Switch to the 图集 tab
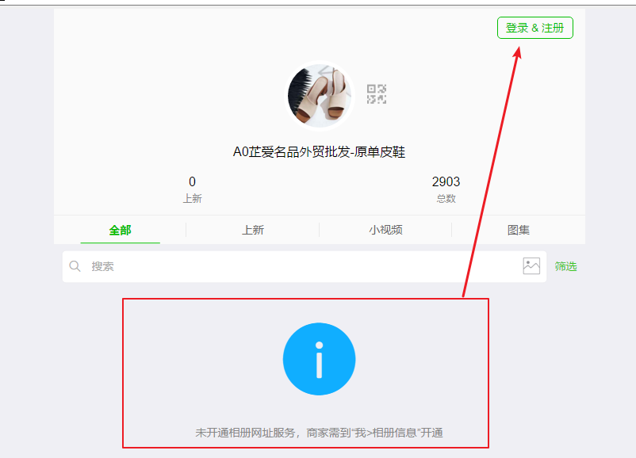 coord(519,231)
